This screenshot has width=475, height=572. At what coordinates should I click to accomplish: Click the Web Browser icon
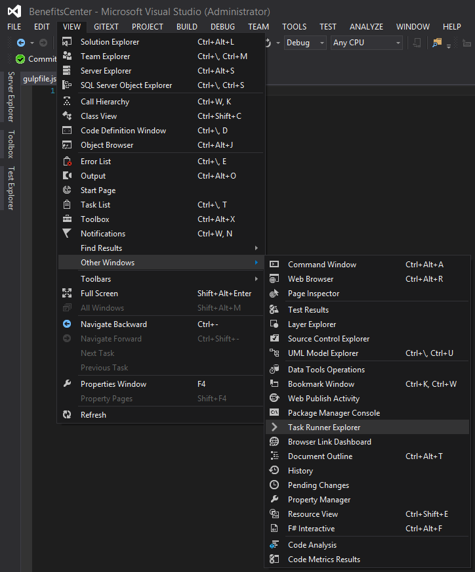click(274, 278)
